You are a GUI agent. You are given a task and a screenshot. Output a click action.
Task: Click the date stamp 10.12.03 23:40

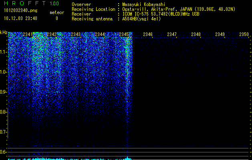click(20, 18)
